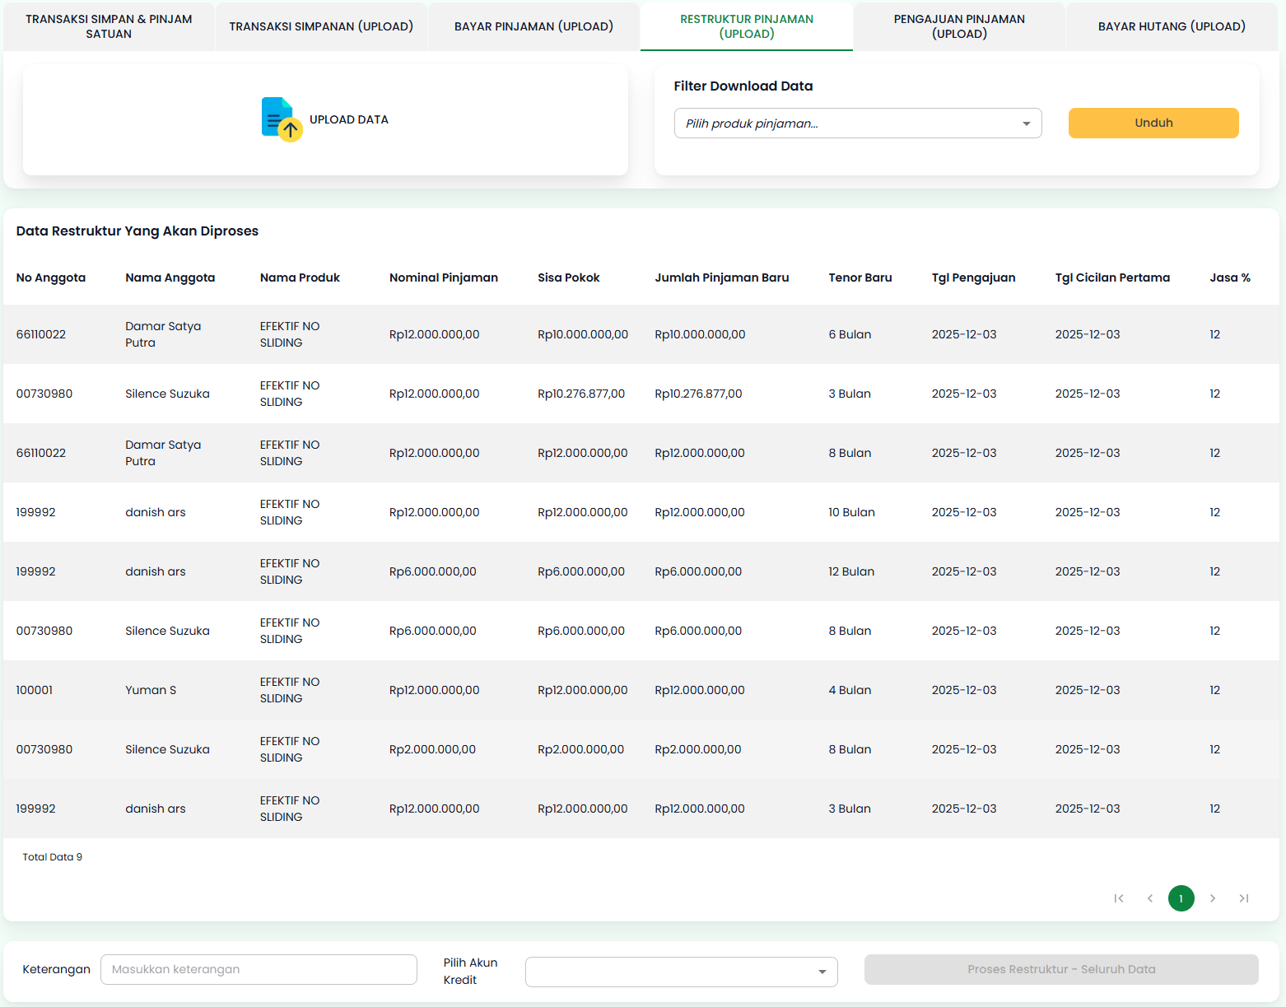Go to first page of table
Viewport: 1286px width, 1007px height.
coord(1118,898)
